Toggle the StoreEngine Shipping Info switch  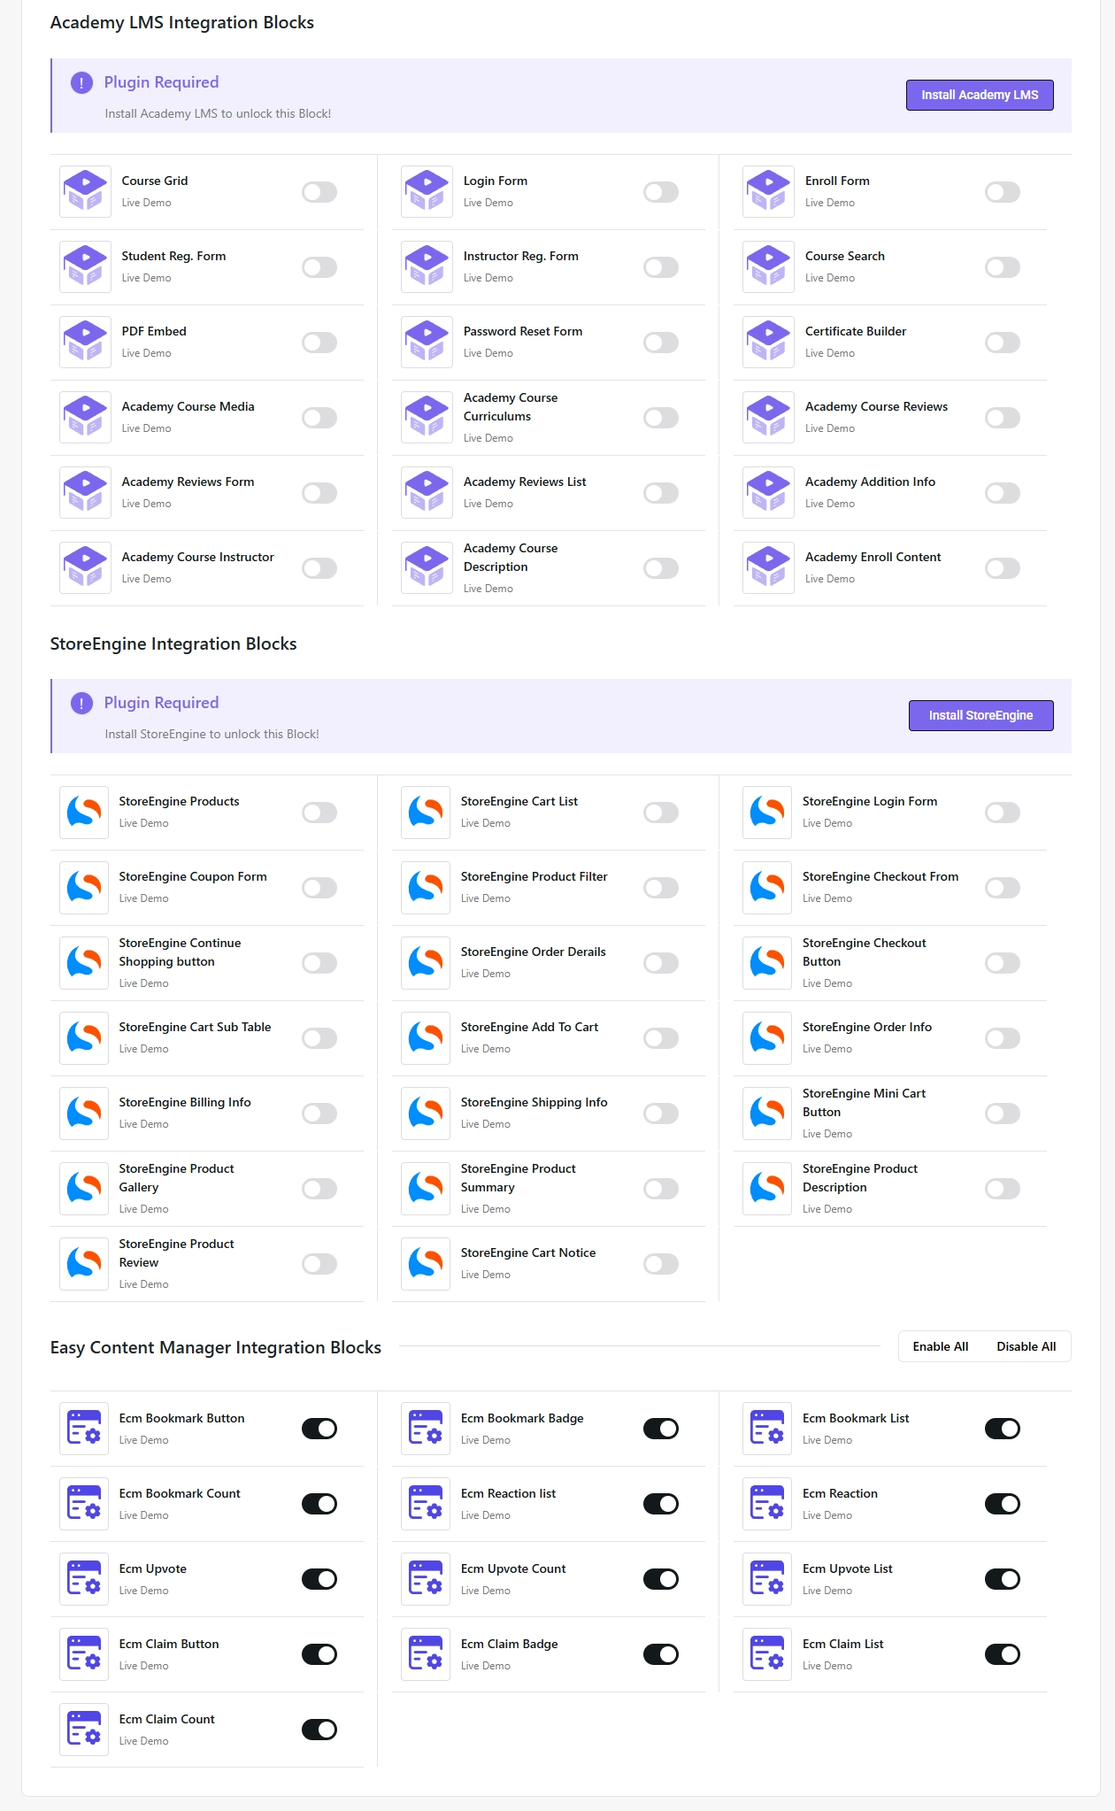(661, 1114)
